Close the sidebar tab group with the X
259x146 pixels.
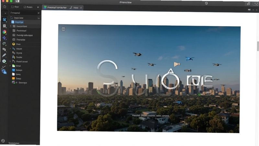pos(38,7)
